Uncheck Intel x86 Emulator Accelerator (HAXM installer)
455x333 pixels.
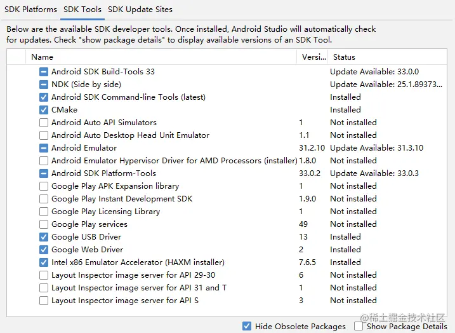pyautogui.click(x=44, y=262)
